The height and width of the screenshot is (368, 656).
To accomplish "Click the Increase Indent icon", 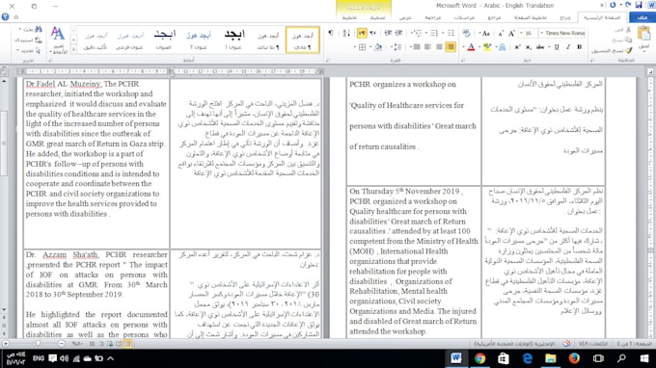I will coord(388,33).
